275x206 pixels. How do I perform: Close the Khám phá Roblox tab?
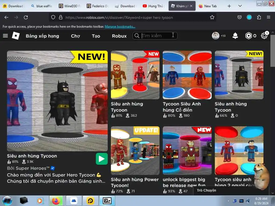point(191,6)
